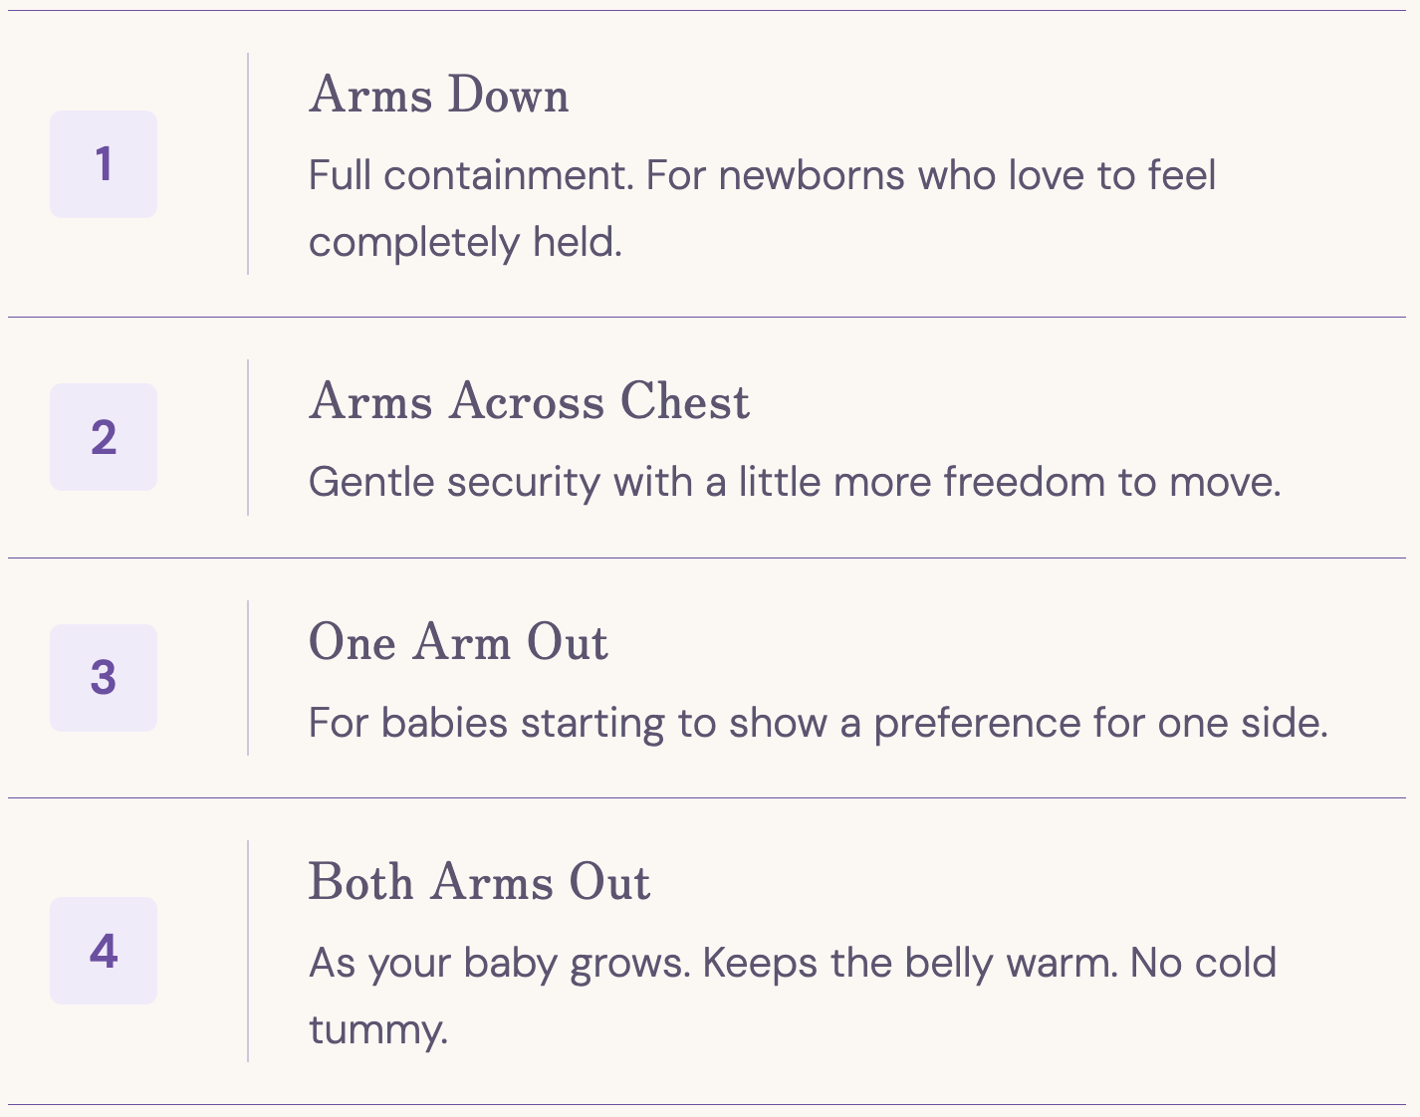Click the number 3 step badge
Viewport: 1420px width, 1117px height.
click(104, 678)
